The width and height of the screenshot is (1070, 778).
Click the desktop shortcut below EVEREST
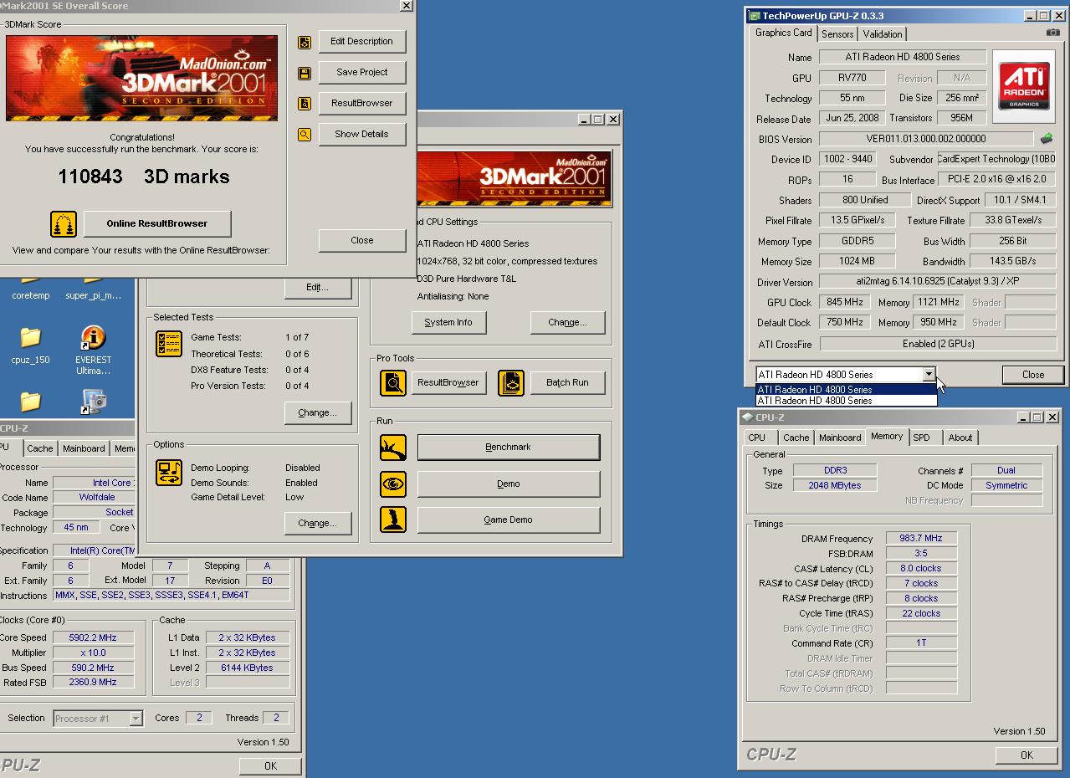click(93, 402)
